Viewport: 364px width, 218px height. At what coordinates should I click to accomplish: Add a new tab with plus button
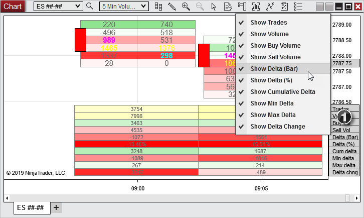[56, 207]
